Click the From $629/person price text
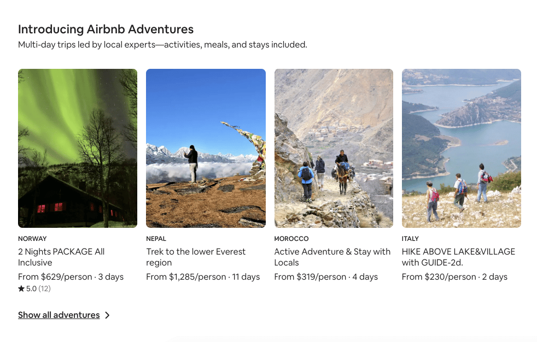The image size is (537, 342). (55, 277)
